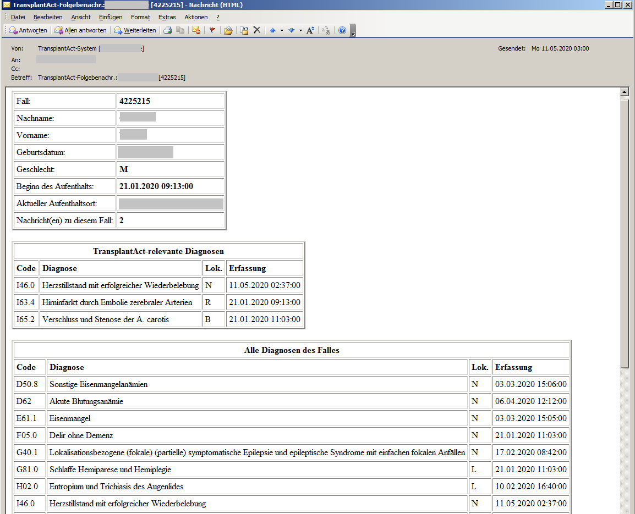Image resolution: width=635 pixels, height=514 pixels.
Task: Open the Extras menu
Action: (167, 17)
